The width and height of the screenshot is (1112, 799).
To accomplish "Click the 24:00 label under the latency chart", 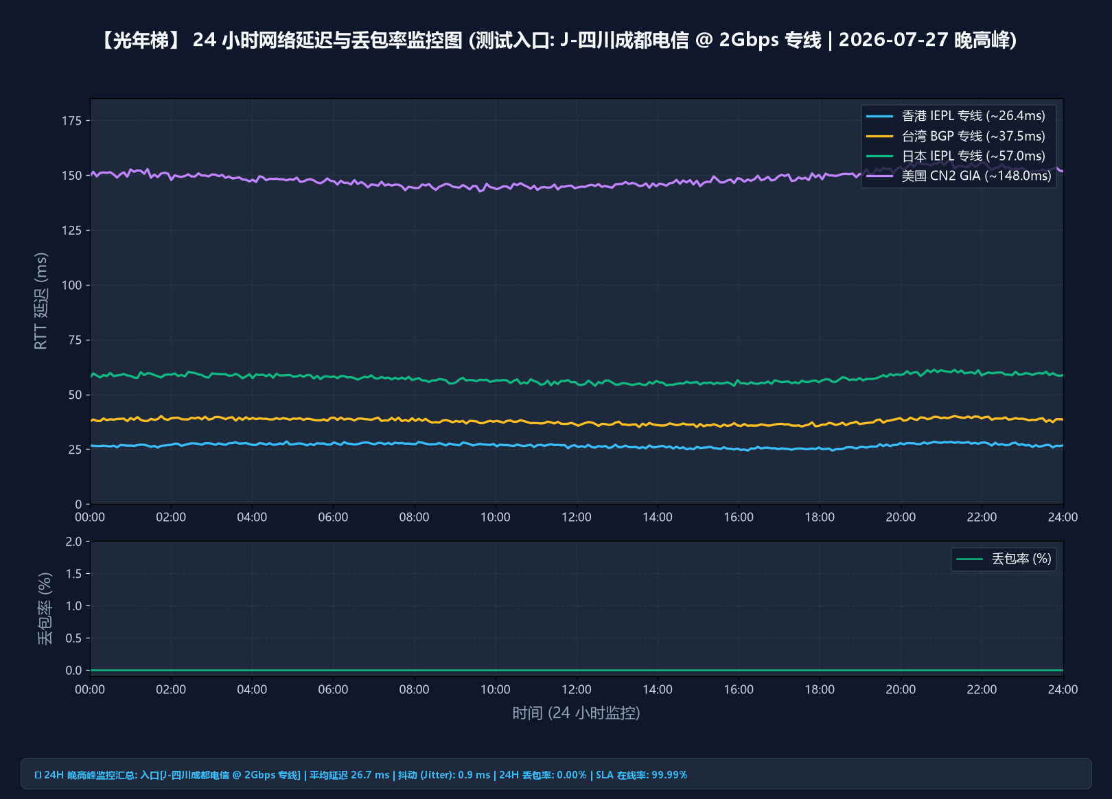I will click(x=1063, y=518).
